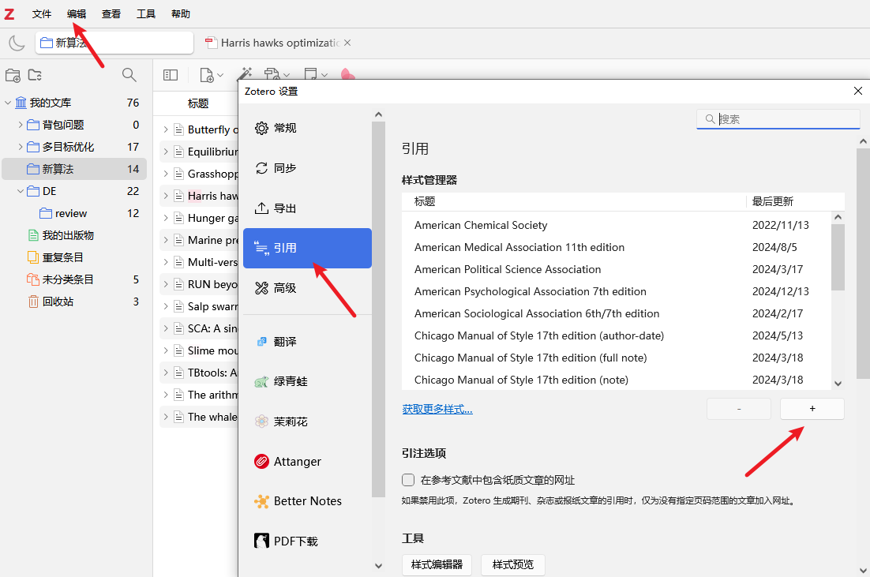
Task: Expand the Salp swarm item row
Action: point(165,306)
